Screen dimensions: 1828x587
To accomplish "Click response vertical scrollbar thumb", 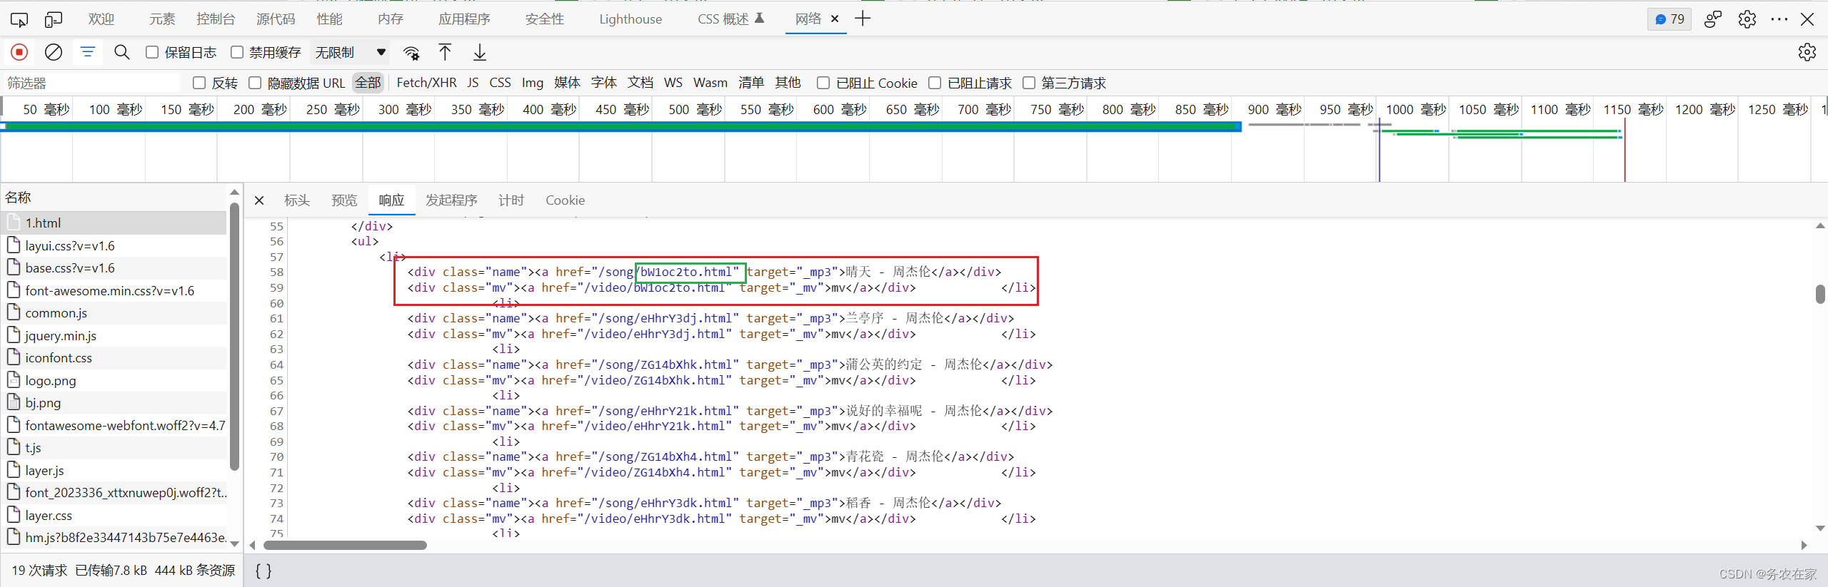I will tap(1820, 294).
